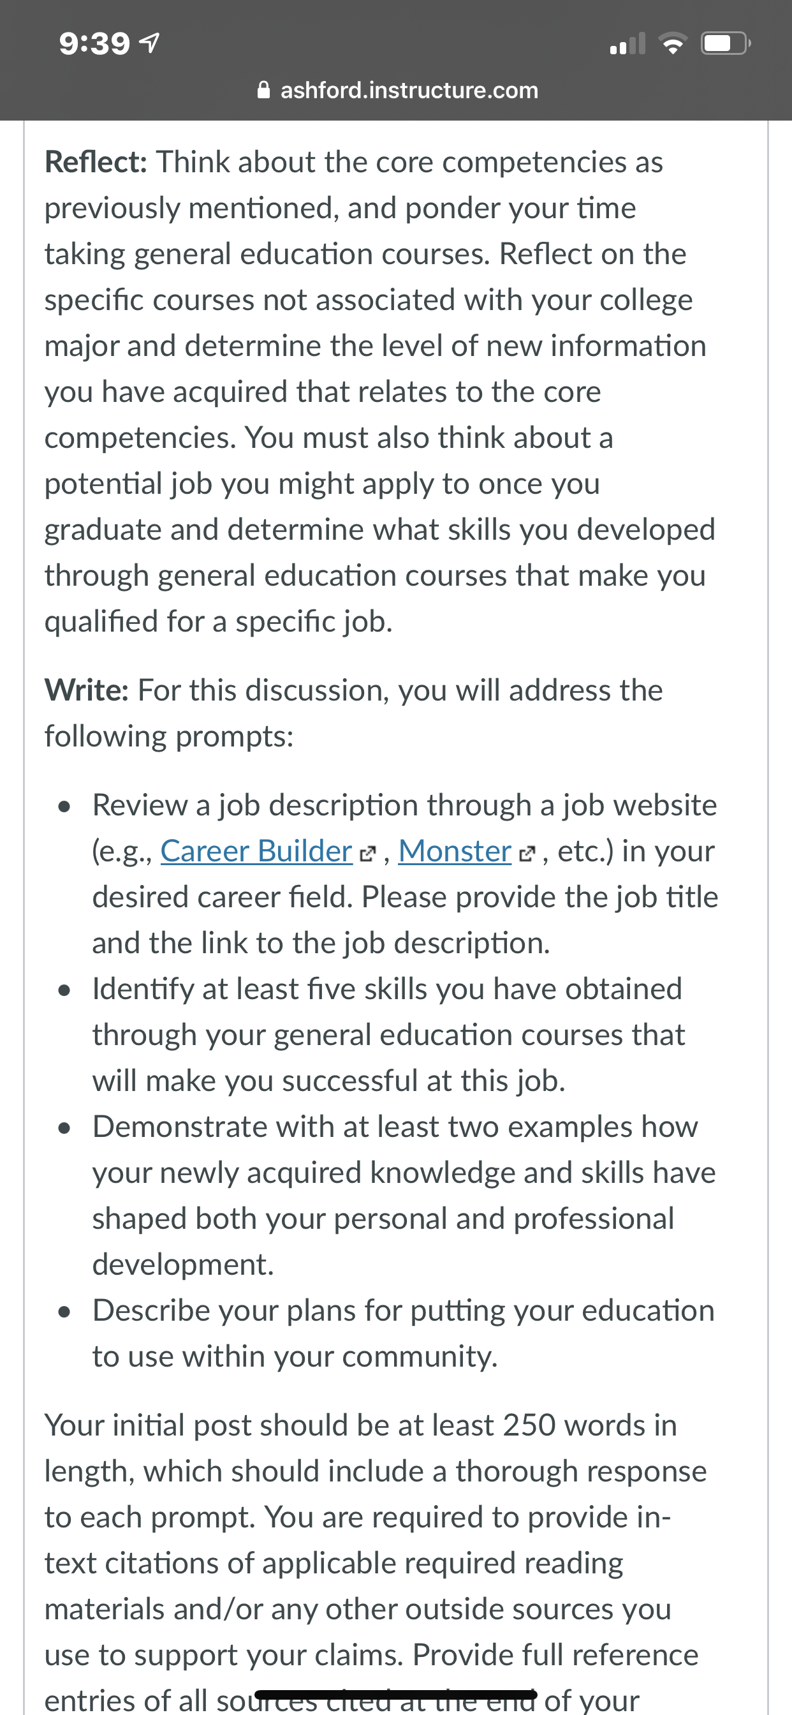Tap the battery indicator icon

(x=726, y=44)
